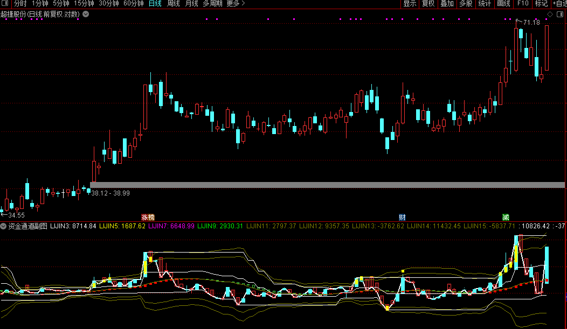Image resolution: width=567 pixels, height=329 pixels.
Task: Open the 复权 adjustment menu
Action: (x=428, y=4)
